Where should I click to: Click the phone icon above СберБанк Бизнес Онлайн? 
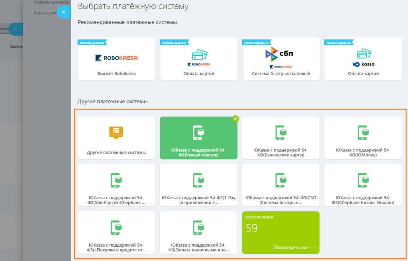363,181
